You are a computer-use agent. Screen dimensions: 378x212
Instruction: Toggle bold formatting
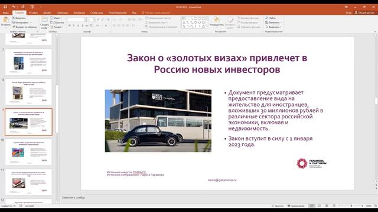click(x=70, y=25)
